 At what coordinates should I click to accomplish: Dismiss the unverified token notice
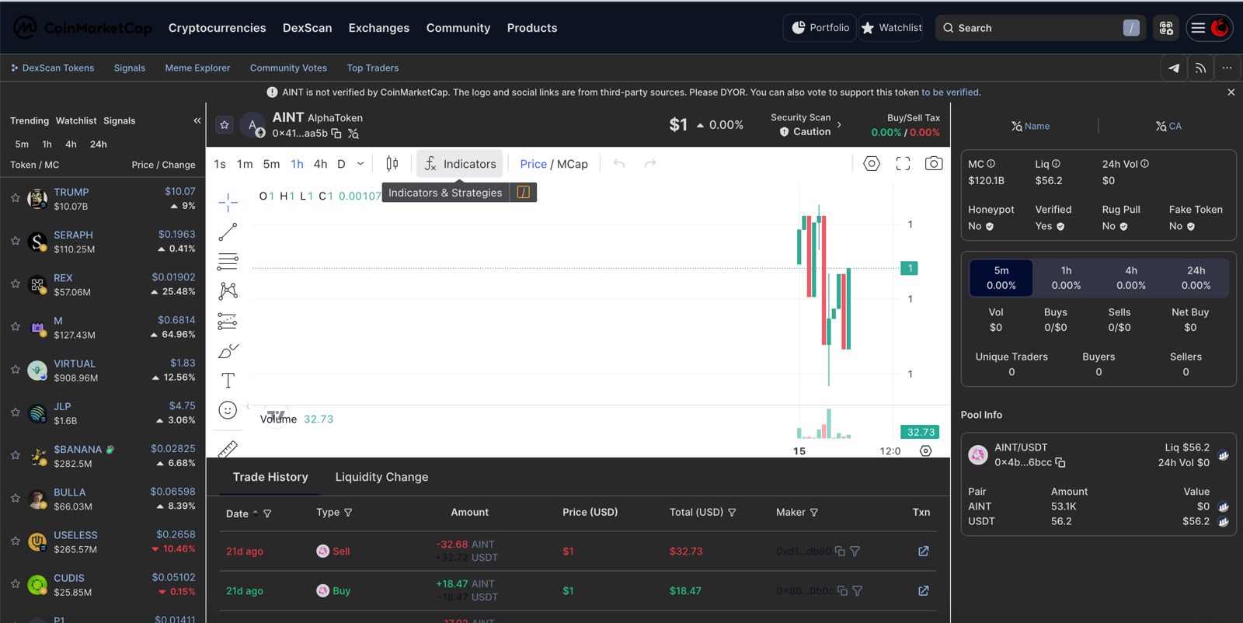1231,92
